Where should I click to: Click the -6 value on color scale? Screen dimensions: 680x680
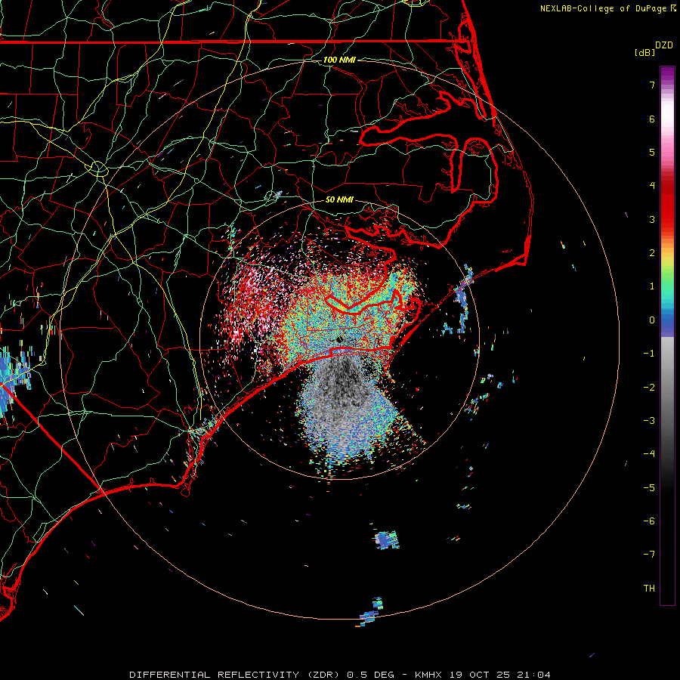coord(649,521)
